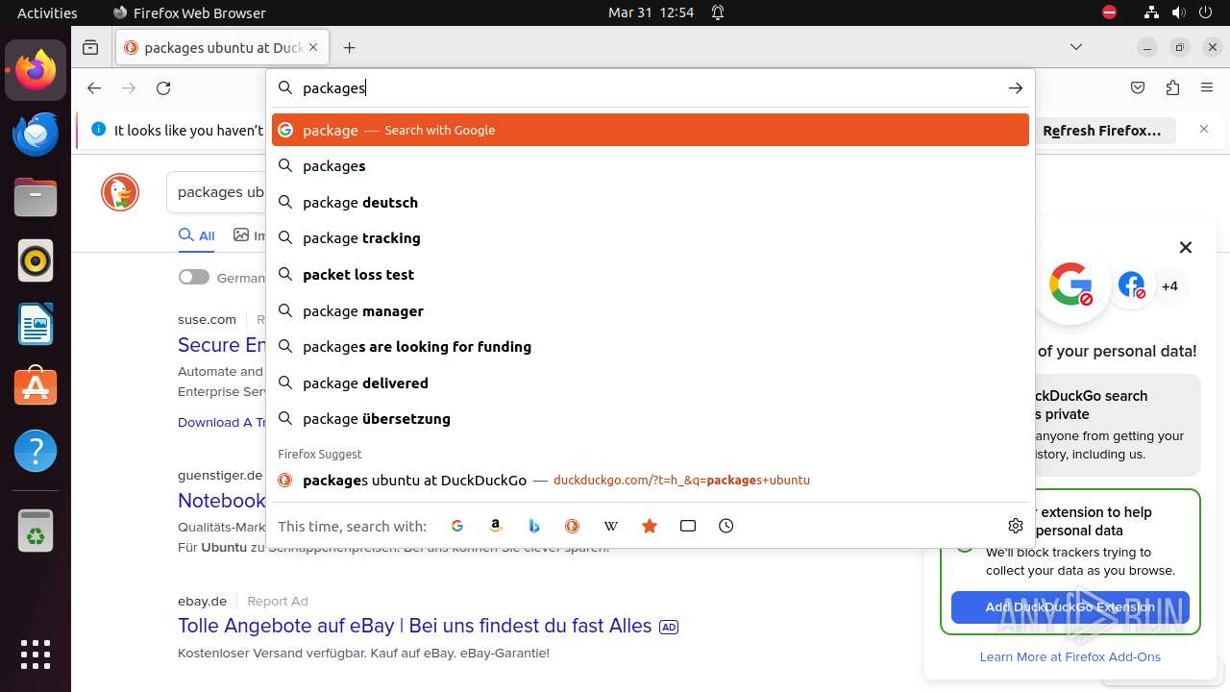
Task: Click the +4 trackers badge
Action: (x=1169, y=286)
